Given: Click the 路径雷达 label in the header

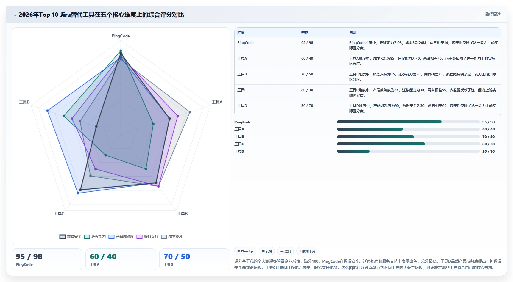Looking at the screenshot, I should coord(493,14).
